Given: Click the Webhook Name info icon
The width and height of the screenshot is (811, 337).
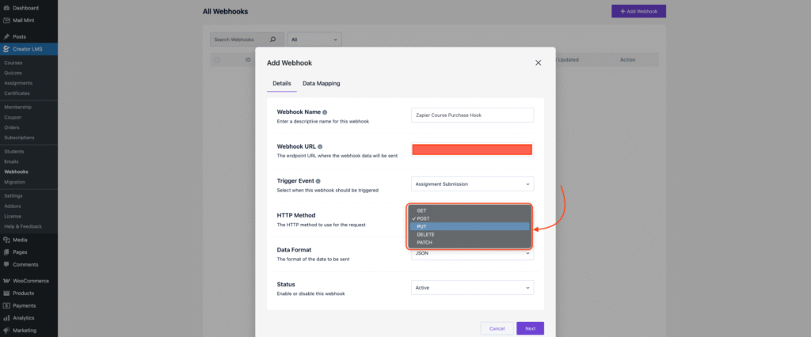Looking at the screenshot, I should pyautogui.click(x=325, y=112).
